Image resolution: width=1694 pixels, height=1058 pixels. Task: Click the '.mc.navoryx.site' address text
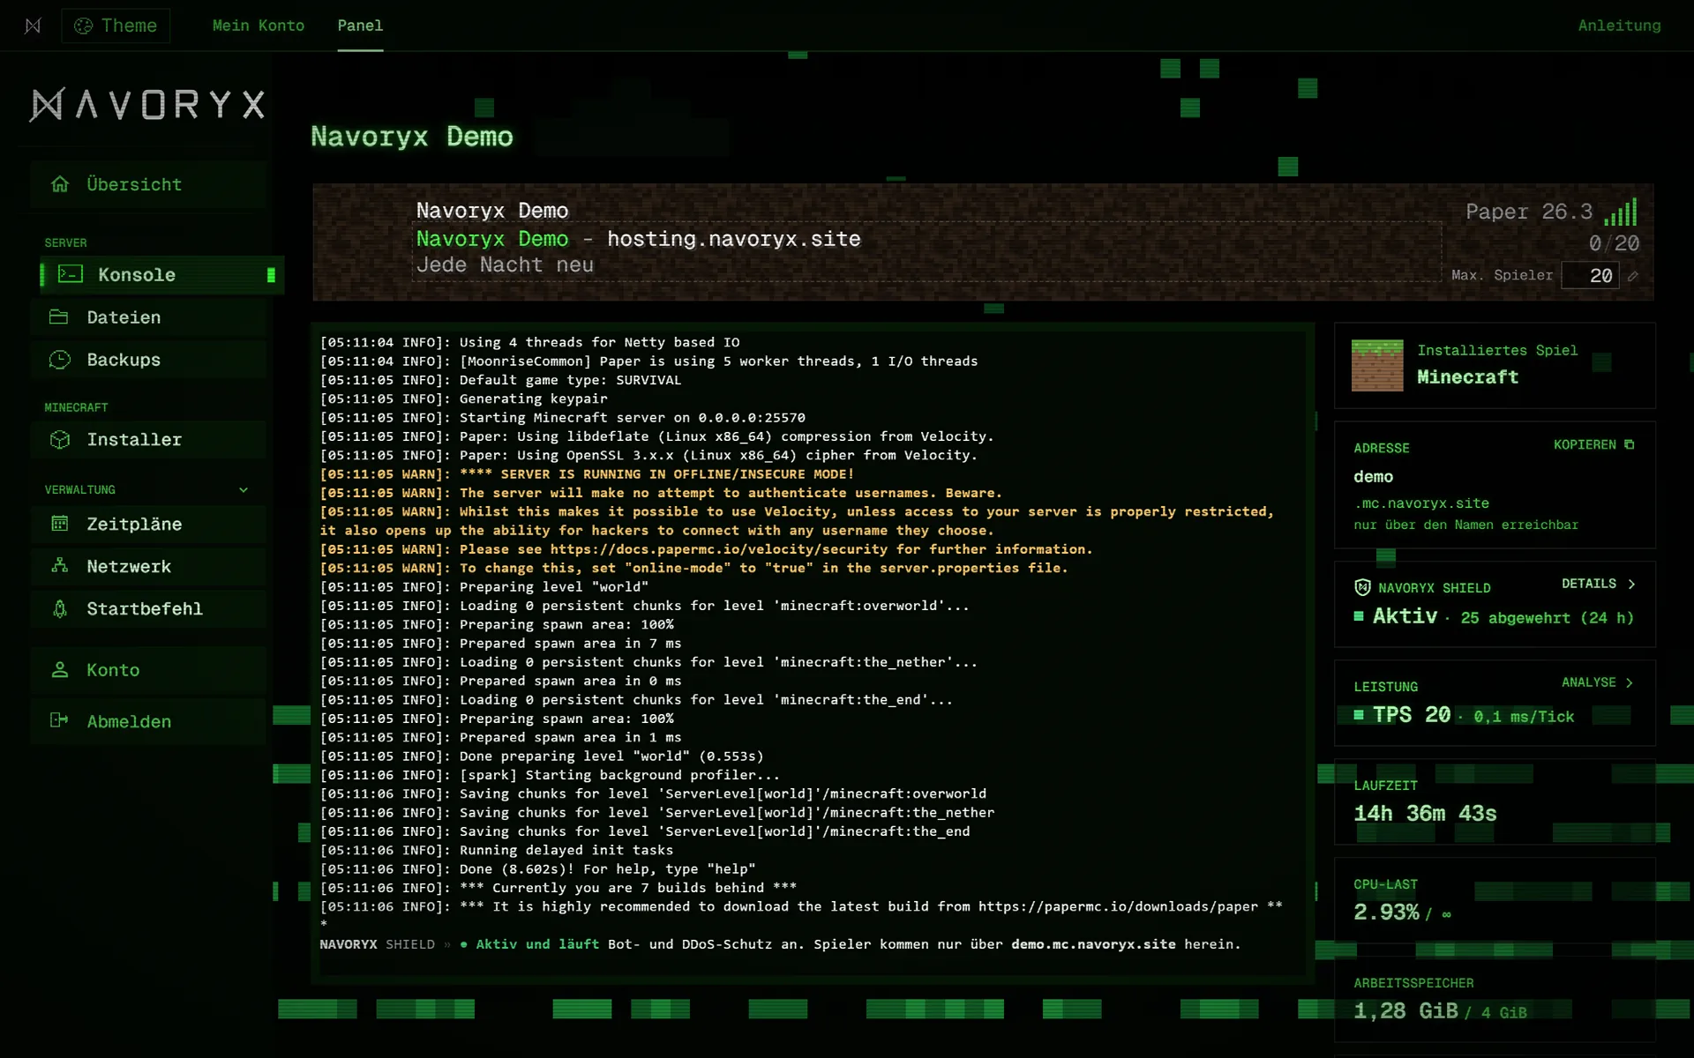(1421, 503)
